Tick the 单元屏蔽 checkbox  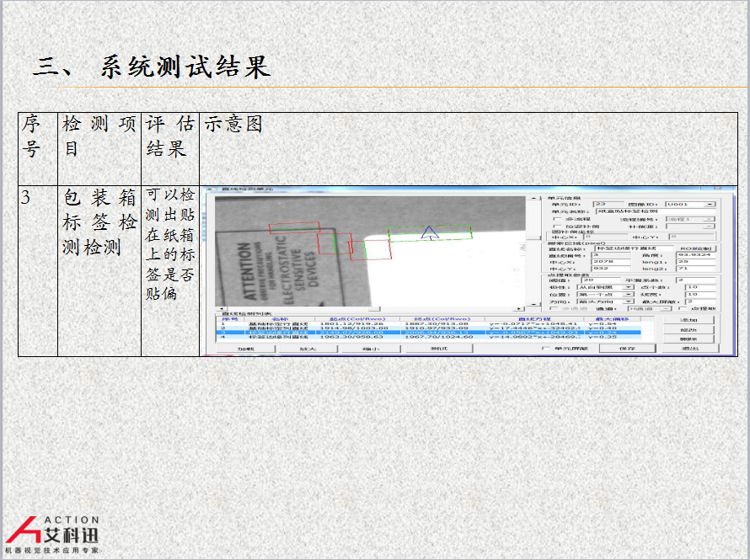546,349
